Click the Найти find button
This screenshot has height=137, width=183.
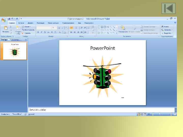[x=165, y=27]
